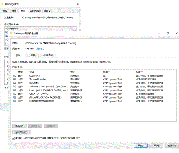Click the 禁用继承 button
179x153 pixels.
[x=21, y=132]
